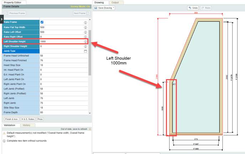Viewport: 245px width, 154px height.
Task: Expand the collapsed left side panel arrow
Action: (2, 19)
